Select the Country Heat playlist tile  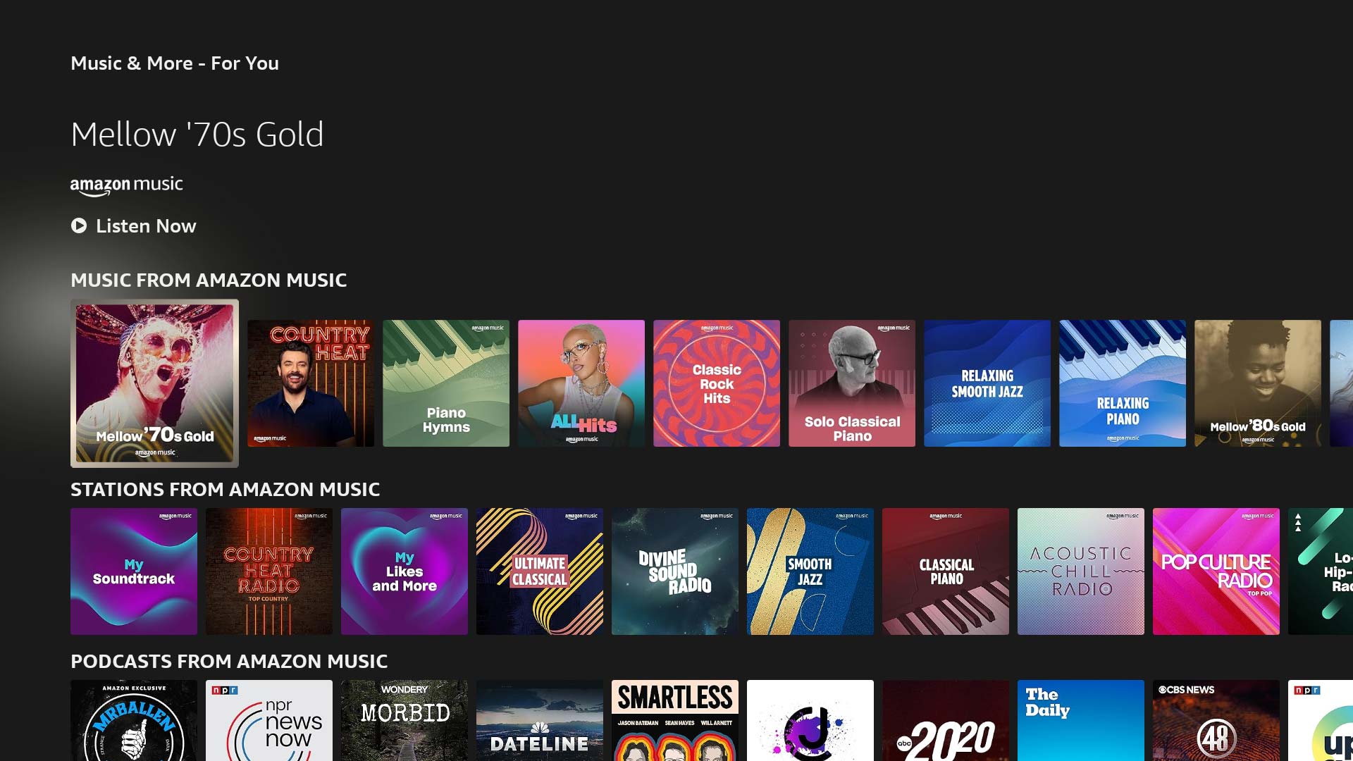311,383
